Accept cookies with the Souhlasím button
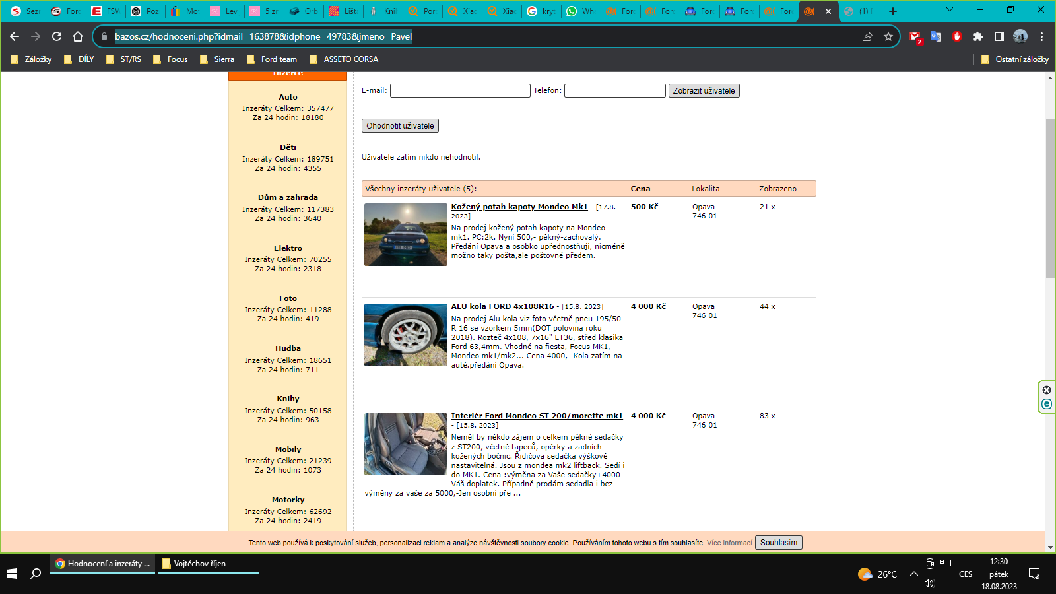This screenshot has height=594, width=1056. tap(779, 543)
